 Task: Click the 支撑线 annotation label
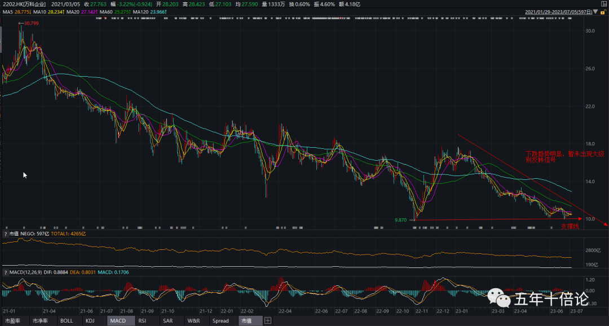coord(570,226)
